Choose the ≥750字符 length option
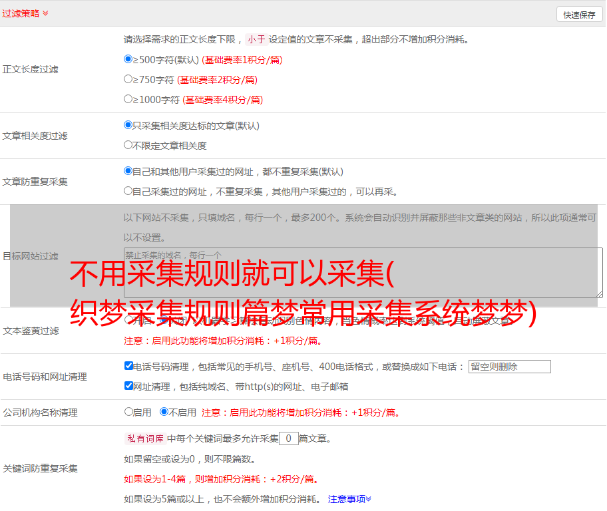This screenshot has width=607, height=511. pos(128,79)
